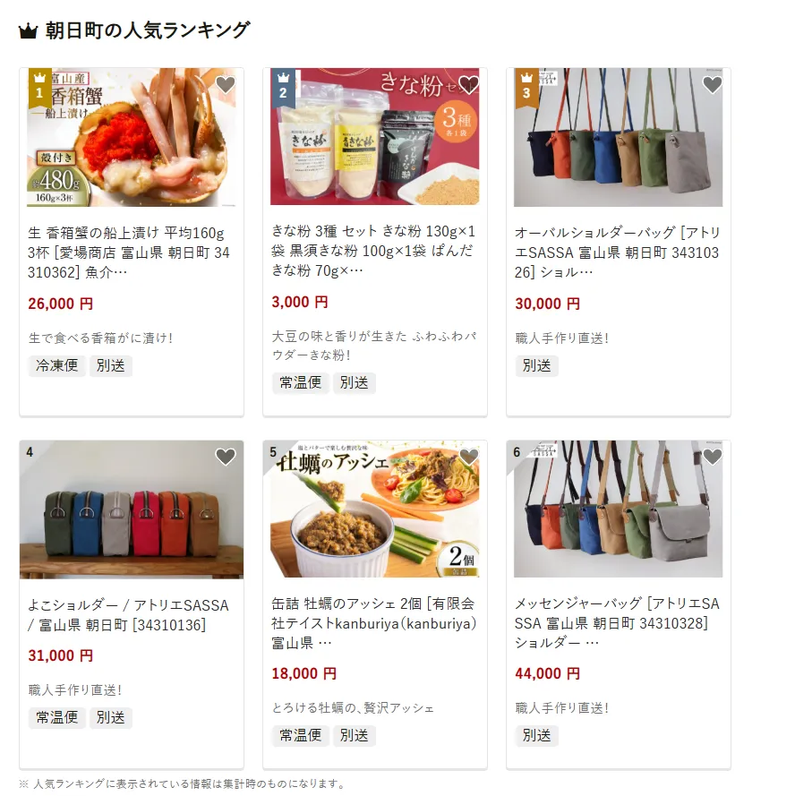Click the メッセンジャーバッグ product photo
795x796 pixels.
pos(618,509)
